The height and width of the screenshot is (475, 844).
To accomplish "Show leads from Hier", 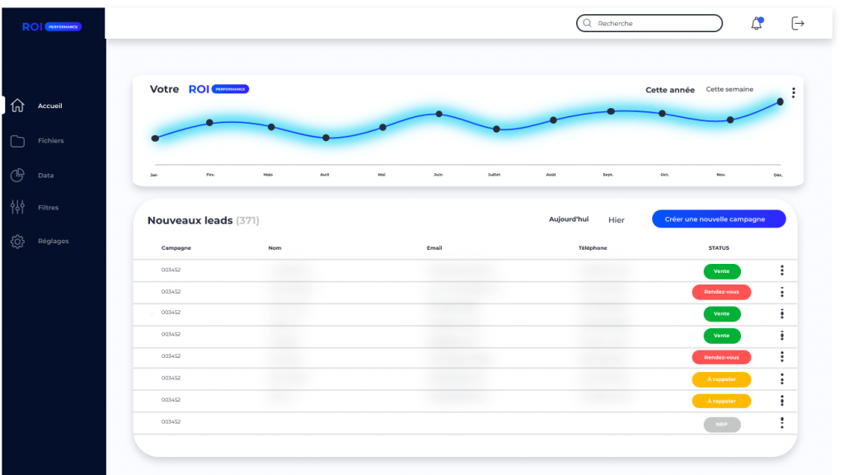I will coord(617,220).
